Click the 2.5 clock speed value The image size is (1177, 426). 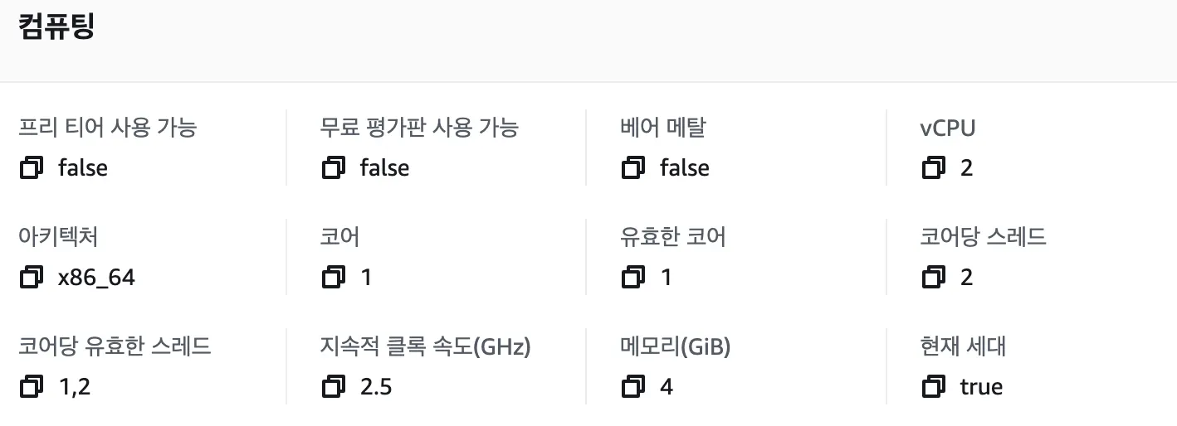tap(376, 387)
